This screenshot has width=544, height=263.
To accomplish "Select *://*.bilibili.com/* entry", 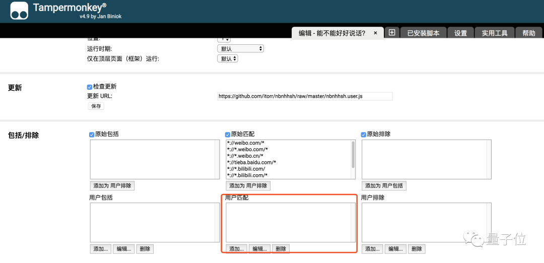I will click(x=247, y=175).
